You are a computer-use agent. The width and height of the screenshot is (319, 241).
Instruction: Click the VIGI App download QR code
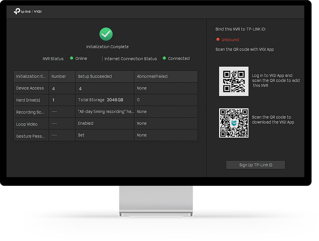coord(234,123)
